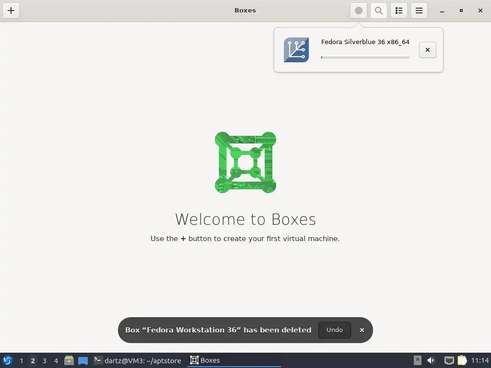This screenshot has height=368, width=491.
Task: Click the Fedora Silverblue download progress bar
Action: click(x=365, y=57)
